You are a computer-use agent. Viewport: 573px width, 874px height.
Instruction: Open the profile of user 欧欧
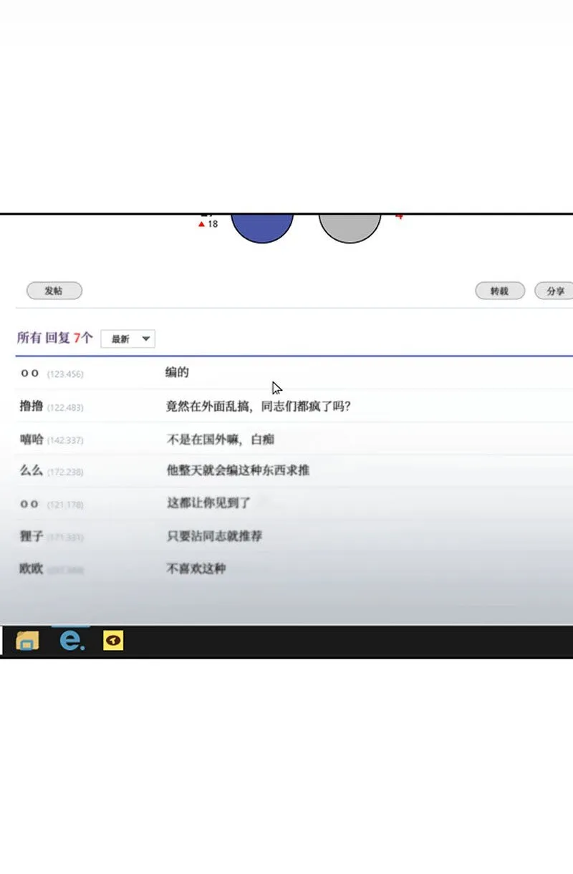(x=32, y=569)
